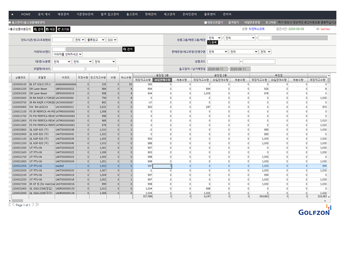The height and width of the screenshot is (276, 345).
Task: Open the 재고관리 menu
Action: tap(171, 14)
